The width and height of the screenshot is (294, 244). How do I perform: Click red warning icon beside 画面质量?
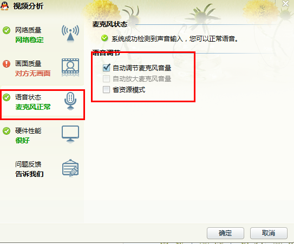click(6, 64)
